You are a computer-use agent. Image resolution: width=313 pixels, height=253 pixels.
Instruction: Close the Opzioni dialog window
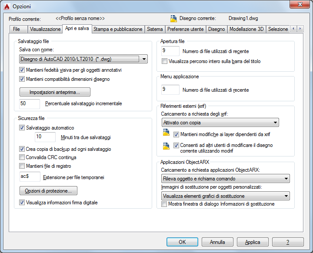coord(300,4)
